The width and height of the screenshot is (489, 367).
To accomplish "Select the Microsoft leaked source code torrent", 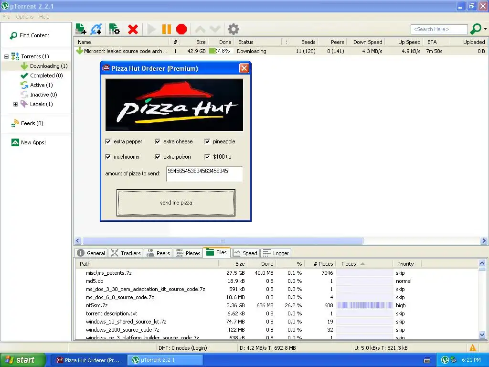I will 281,51.
